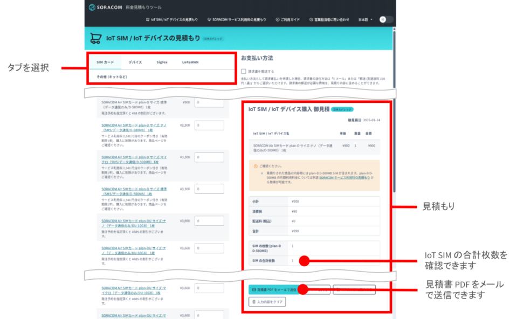Toggle the switch at the header's right end

pyautogui.click(x=386, y=19)
